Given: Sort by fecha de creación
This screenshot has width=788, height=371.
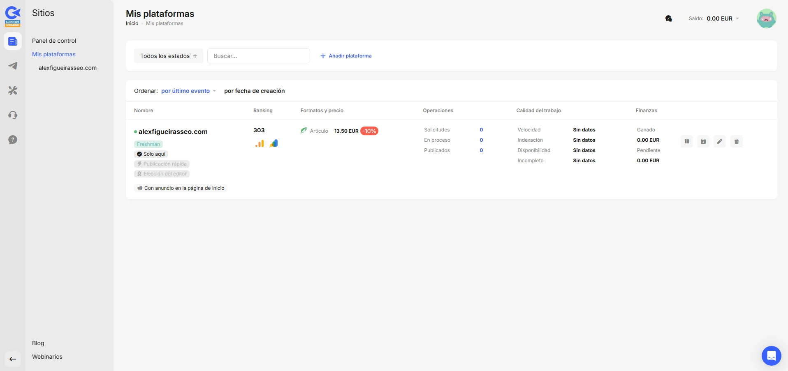Looking at the screenshot, I should click(x=255, y=91).
